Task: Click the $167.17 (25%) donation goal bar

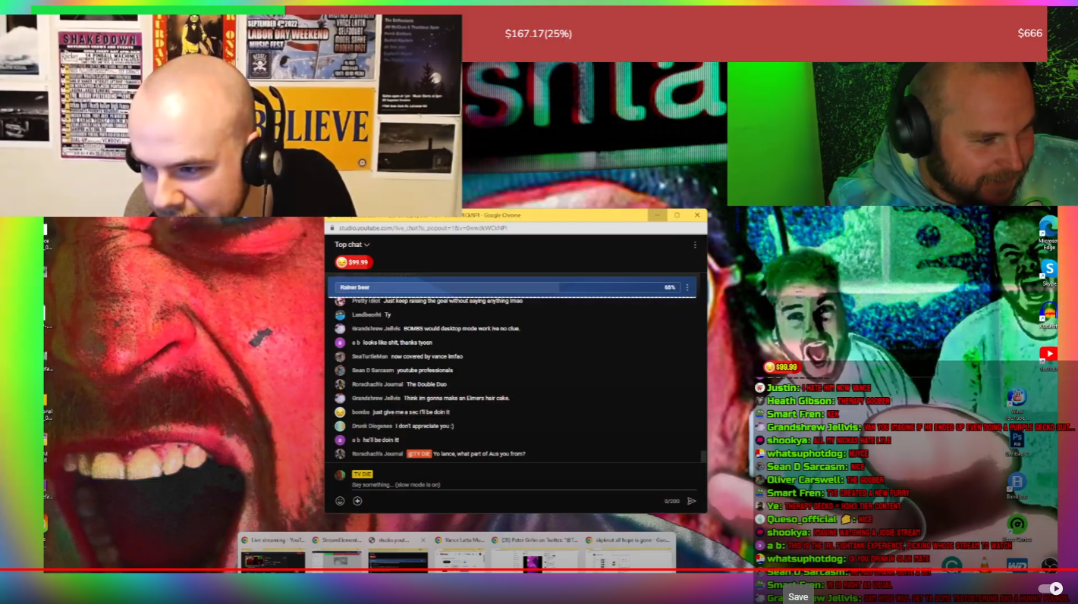Action: [x=538, y=33]
